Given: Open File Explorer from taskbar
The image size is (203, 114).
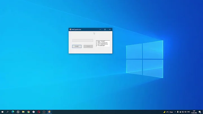Looking at the screenshot, I should [23, 112].
